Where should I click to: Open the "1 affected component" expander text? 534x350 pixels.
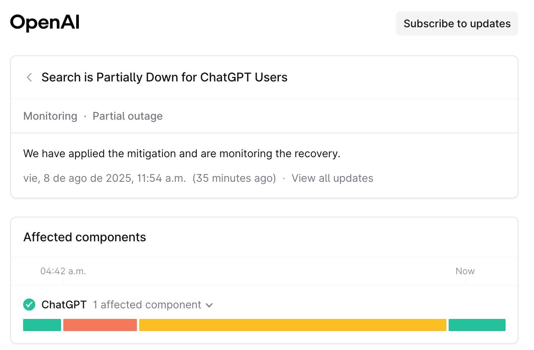pyautogui.click(x=147, y=305)
